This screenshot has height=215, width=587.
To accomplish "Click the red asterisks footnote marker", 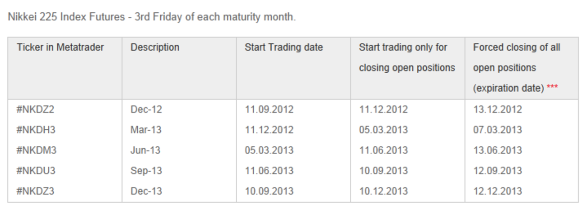I will [552, 87].
